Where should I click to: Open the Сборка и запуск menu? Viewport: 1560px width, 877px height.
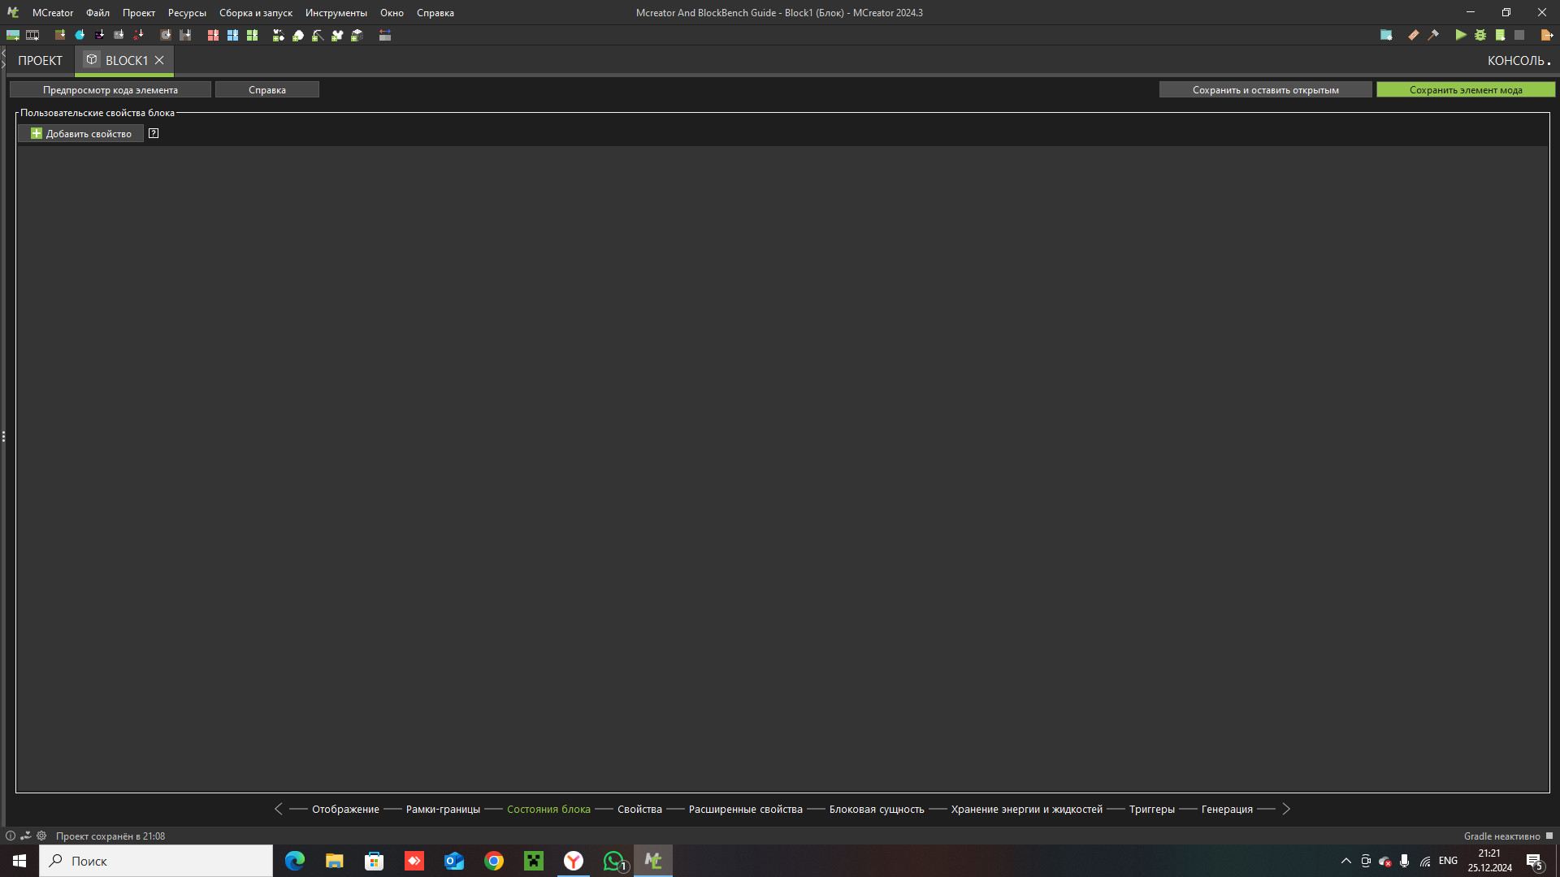click(255, 13)
